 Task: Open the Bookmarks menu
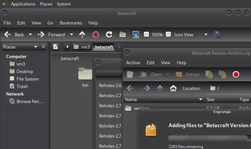[x=71, y=23]
